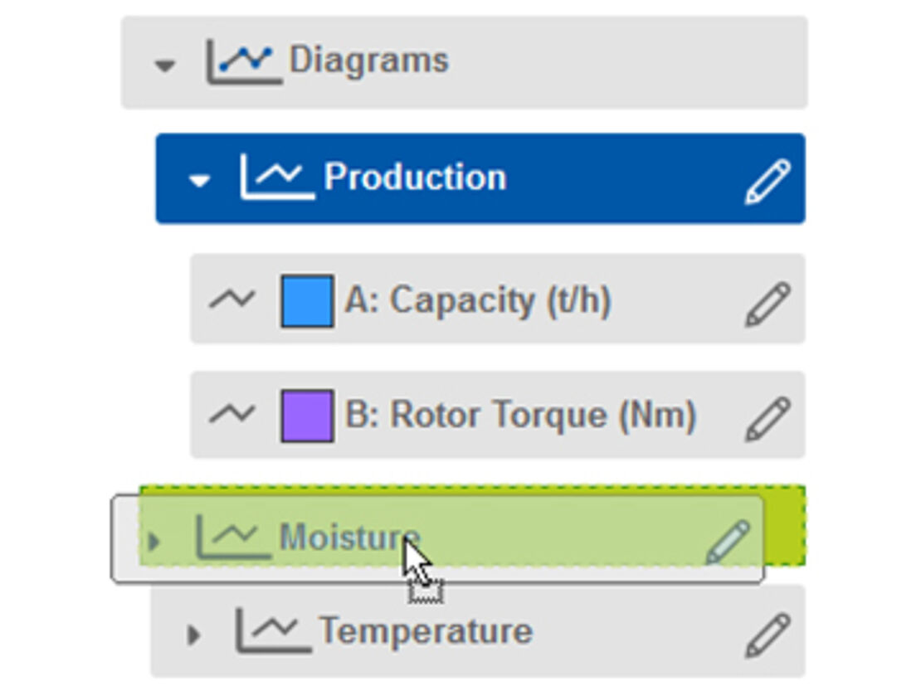
Task: Collapse the Diagrams tree node
Action: tap(166, 64)
